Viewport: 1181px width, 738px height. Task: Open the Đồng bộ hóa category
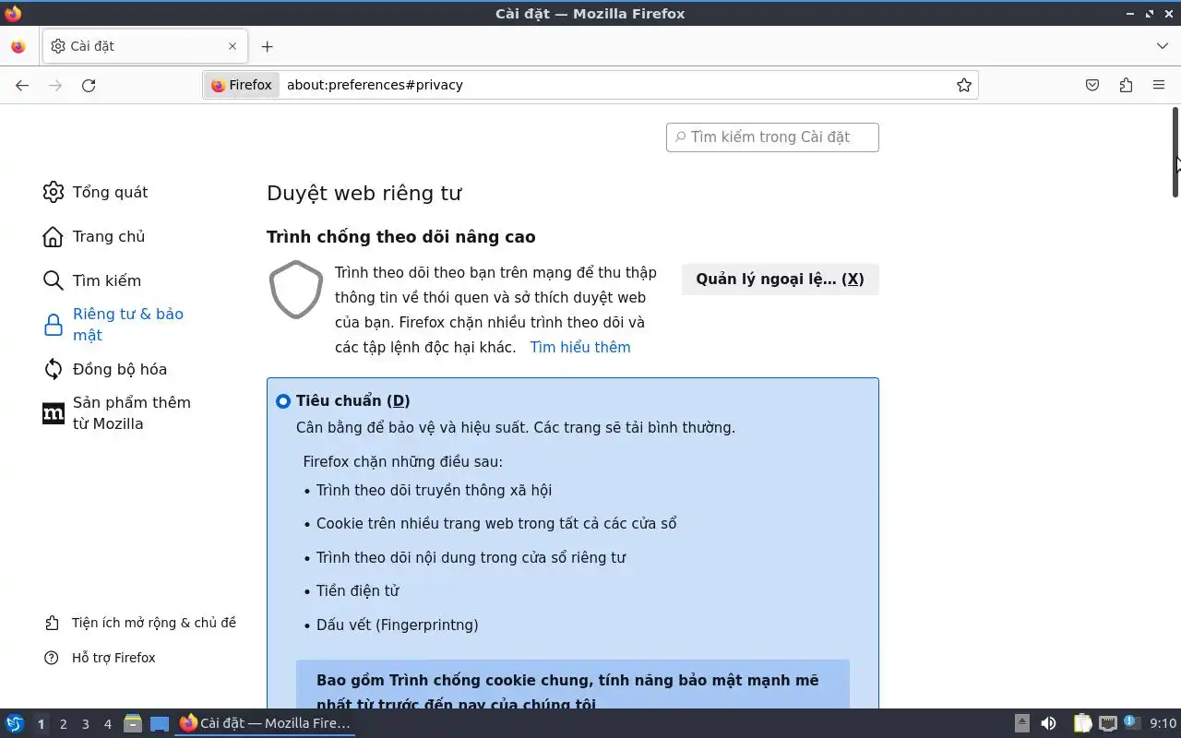pos(105,369)
